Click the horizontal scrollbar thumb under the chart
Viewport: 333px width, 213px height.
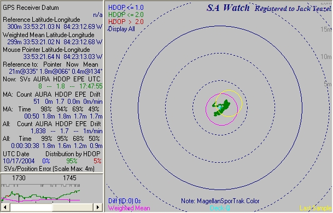coord(31,208)
